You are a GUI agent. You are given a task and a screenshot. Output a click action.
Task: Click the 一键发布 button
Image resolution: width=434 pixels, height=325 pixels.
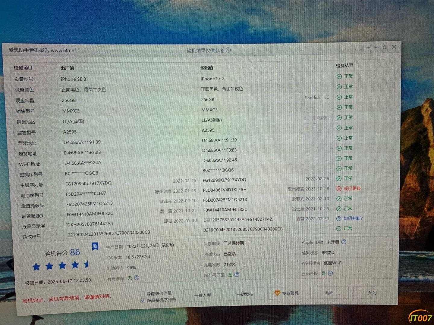click(x=245, y=294)
